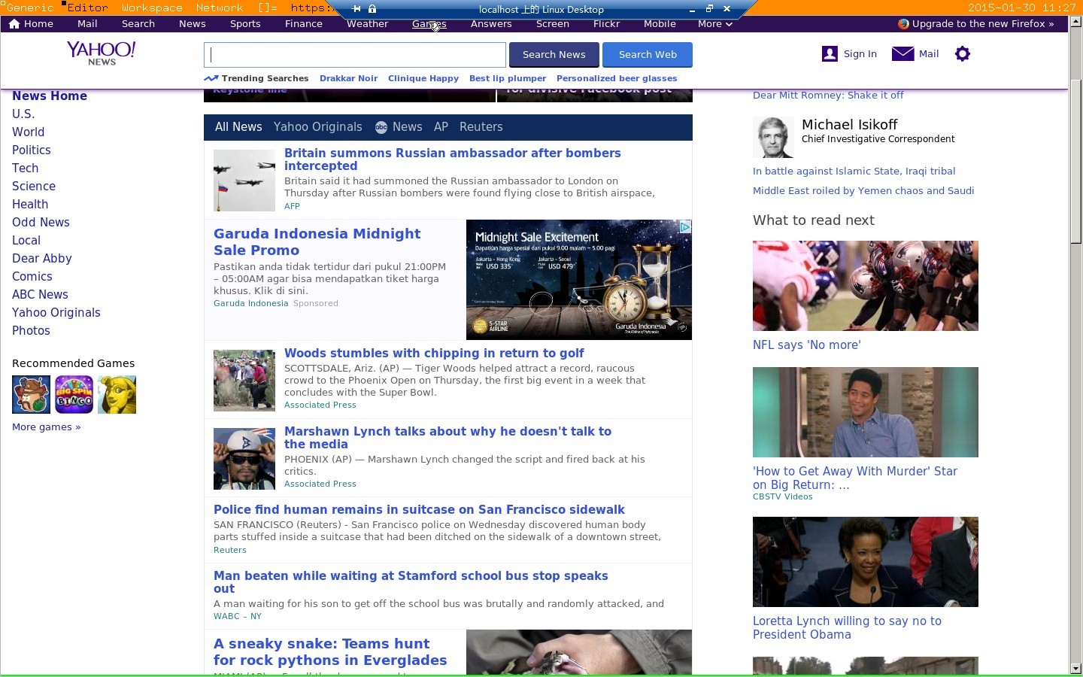The width and height of the screenshot is (1083, 677).
Task: Open Man beaten at Stamford bus stop headline
Action: tap(411, 582)
